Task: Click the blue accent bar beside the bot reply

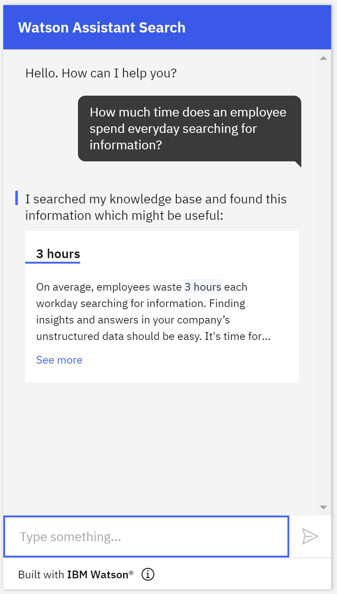Action: [x=17, y=198]
